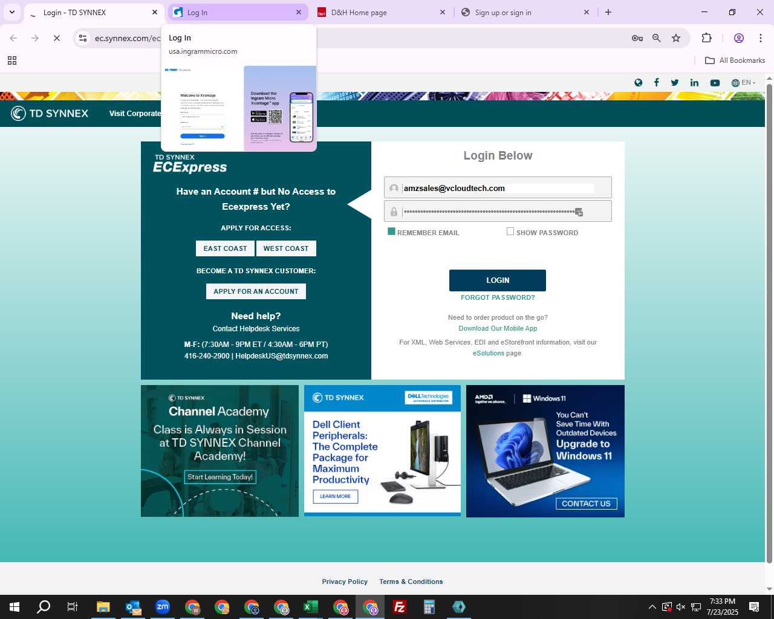Toggle the Remember Email checkbox
The image size is (774, 619).
click(x=391, y=232)
